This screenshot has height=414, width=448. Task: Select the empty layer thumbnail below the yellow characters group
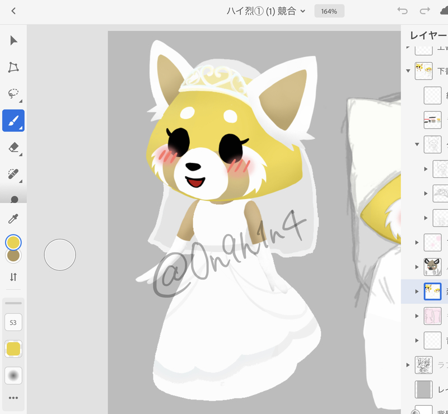432,95
